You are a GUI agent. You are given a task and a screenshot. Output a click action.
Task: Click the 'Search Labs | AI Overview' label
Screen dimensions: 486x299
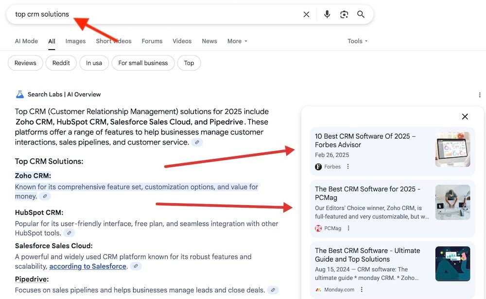(x=64, y=94)
